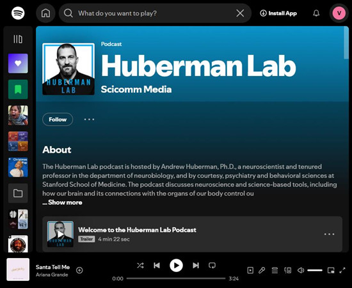Open the miniplayer
Image resolution: width=352 pixels, height=288 pixels.
[331, 270]
